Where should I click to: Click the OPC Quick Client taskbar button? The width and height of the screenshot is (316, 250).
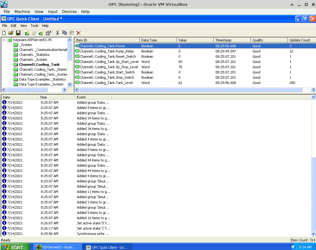click(108, 247)
